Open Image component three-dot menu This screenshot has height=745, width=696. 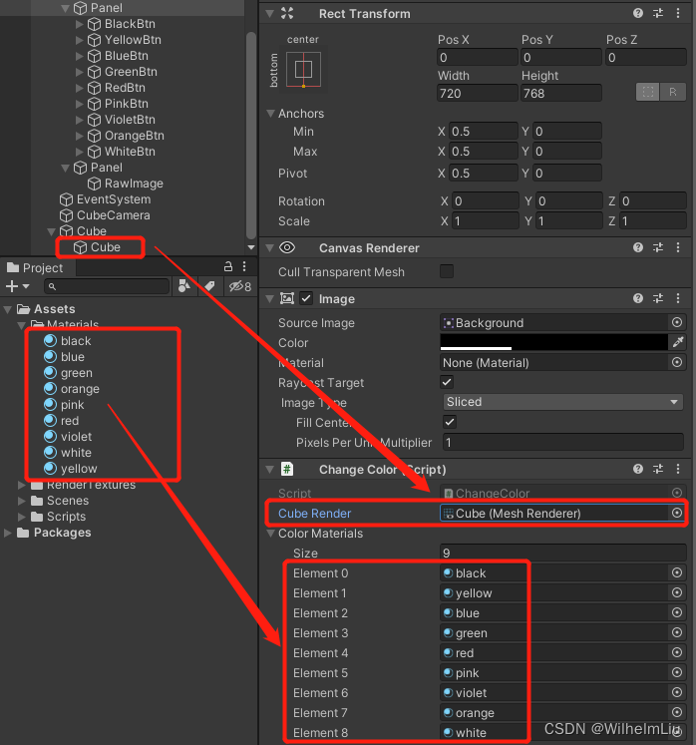pyautogui.click(x=678, y=298)
